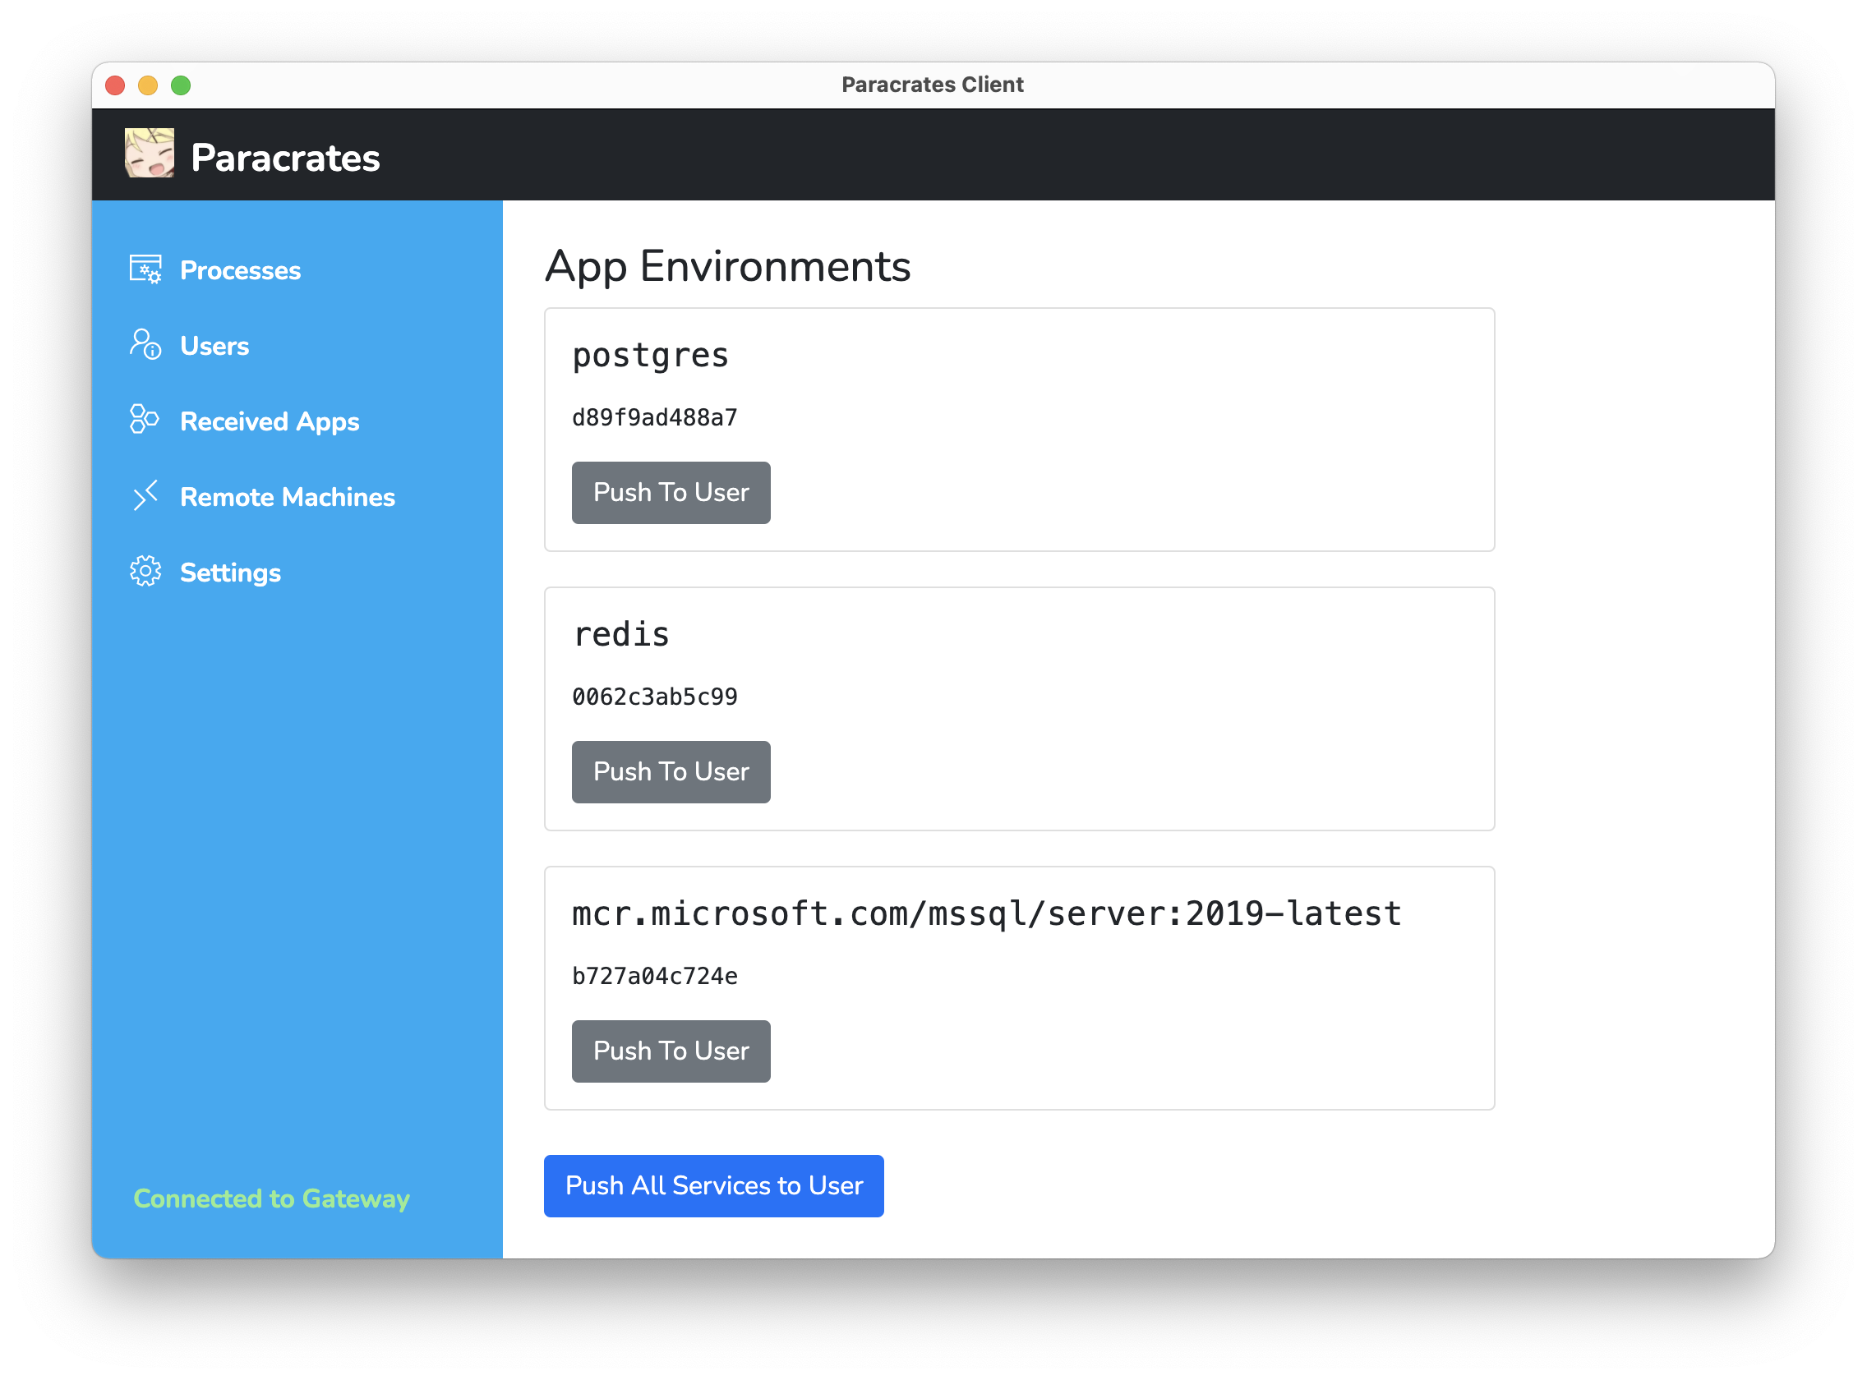
Task: Go to the Users section
Action: click(214, 346)
